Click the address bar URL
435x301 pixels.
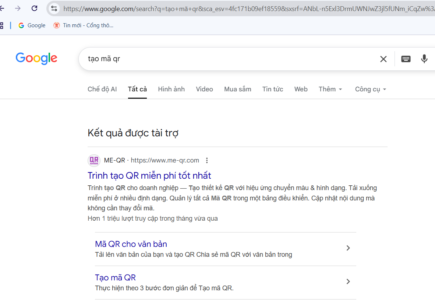[x=248, y=9]
